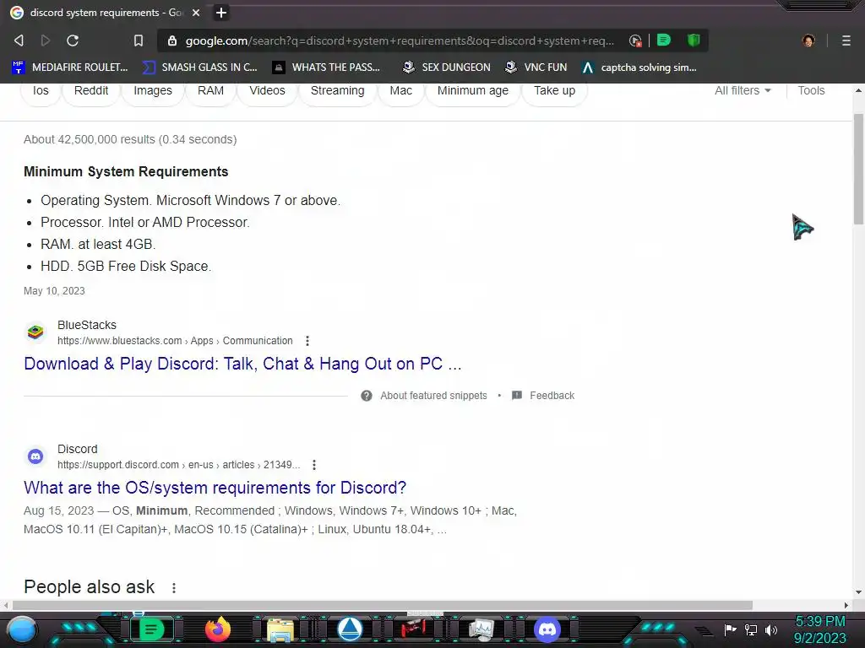Viewport: 865px width, 648px height.
Task: Open the Start orb in the taskbar
Action: (22, 629)
